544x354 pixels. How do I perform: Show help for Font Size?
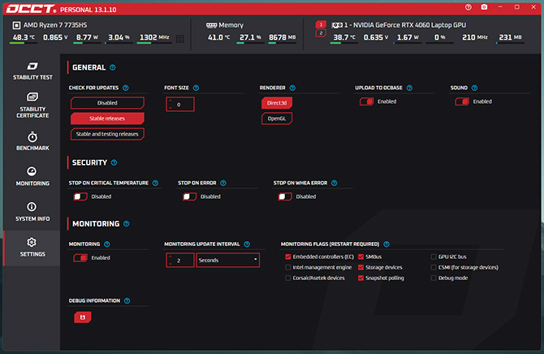196,88
